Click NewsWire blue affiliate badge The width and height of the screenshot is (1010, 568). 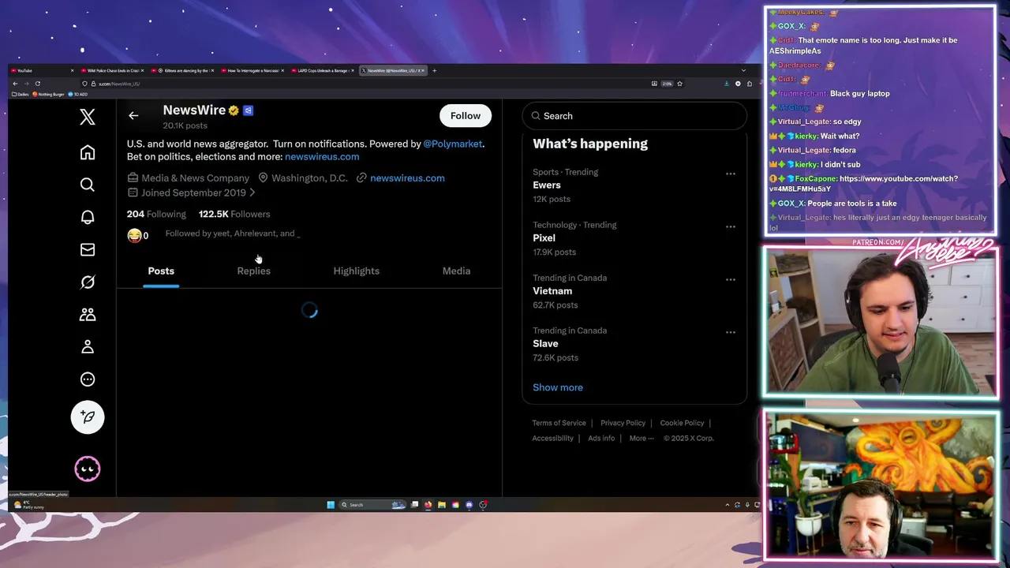[248, 110]
